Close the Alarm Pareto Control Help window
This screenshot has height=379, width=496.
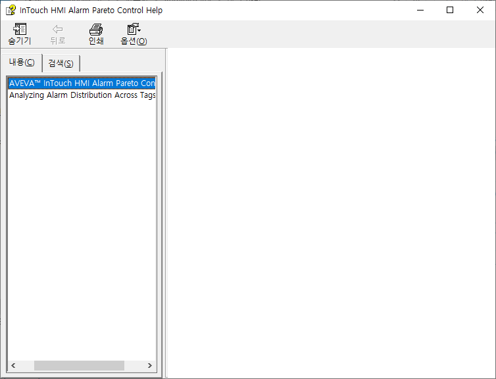[480, 10]
